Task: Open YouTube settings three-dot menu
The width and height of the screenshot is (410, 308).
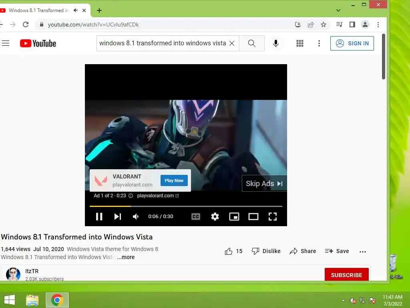Action: click(319, 43)
